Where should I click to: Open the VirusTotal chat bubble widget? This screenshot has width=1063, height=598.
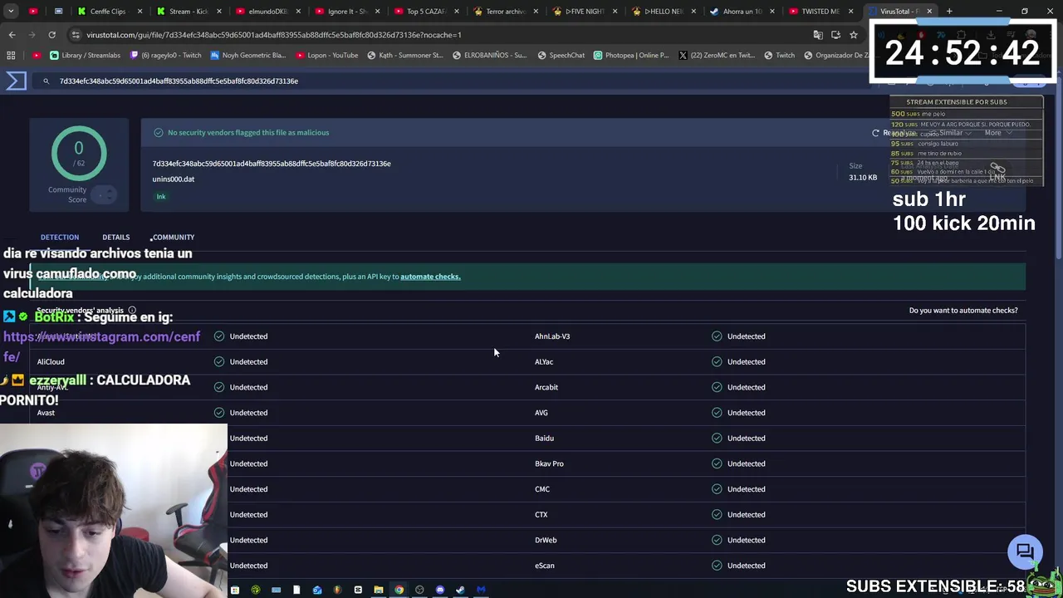coord(1025,551)
